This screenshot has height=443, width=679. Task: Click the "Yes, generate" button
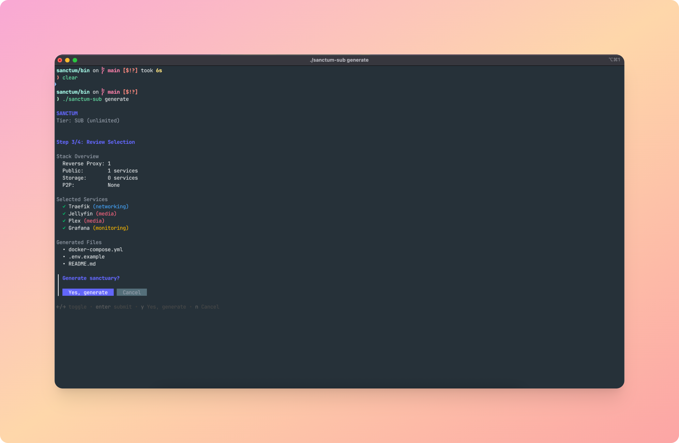pyautogui.click(x=88, y=292)
